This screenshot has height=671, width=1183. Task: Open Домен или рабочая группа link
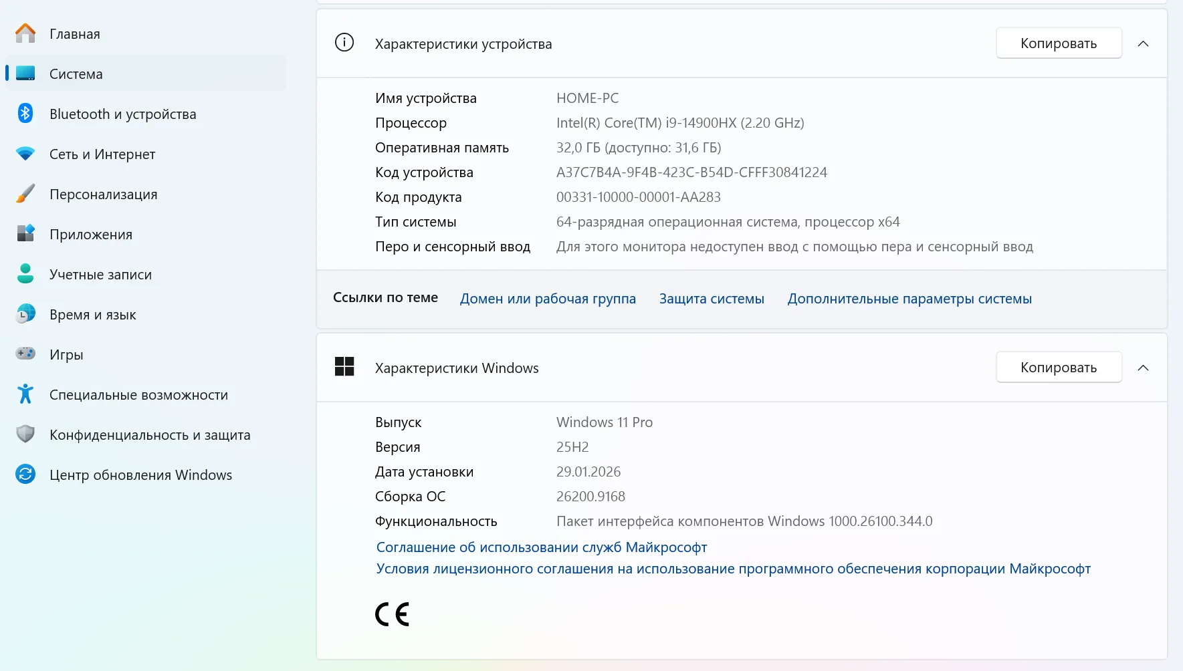(548, 299)
